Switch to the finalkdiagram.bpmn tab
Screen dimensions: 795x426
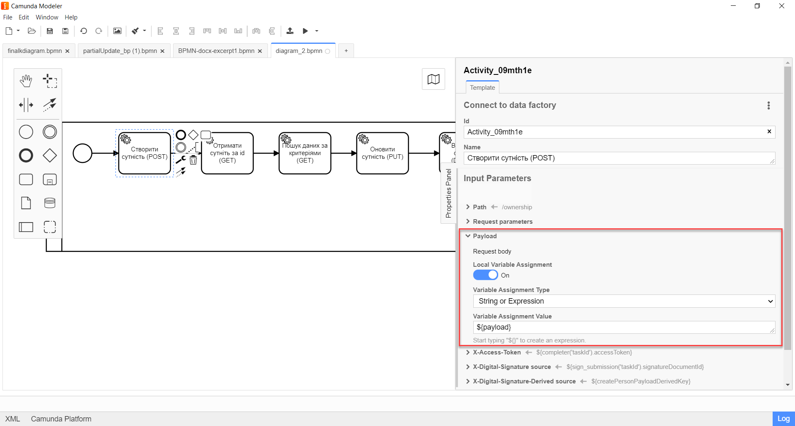point(35,51)
